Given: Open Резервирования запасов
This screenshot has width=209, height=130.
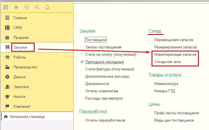Looking at the screenshot, I should tap(175, 47).
